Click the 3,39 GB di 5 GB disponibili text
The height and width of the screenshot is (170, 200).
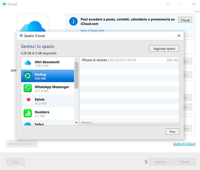[39, 53]
